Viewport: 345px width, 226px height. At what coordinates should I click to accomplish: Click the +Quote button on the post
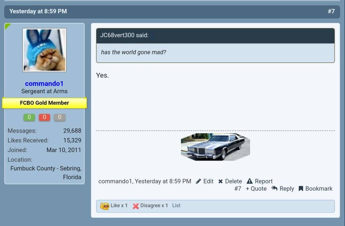tap(256, 189)
